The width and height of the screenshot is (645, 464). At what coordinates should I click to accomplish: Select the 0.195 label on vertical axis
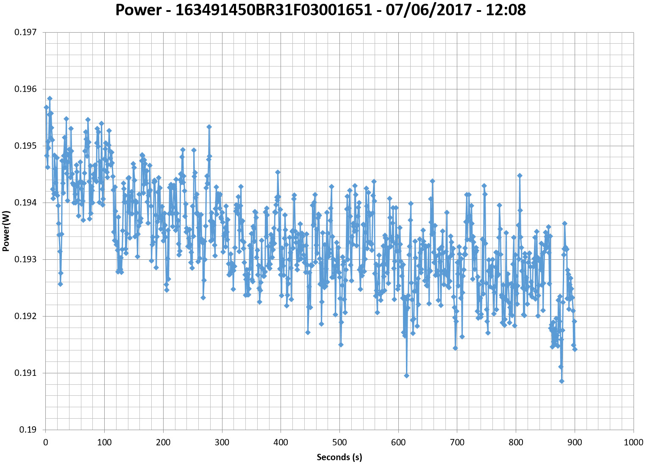click(x=25, y=146)
